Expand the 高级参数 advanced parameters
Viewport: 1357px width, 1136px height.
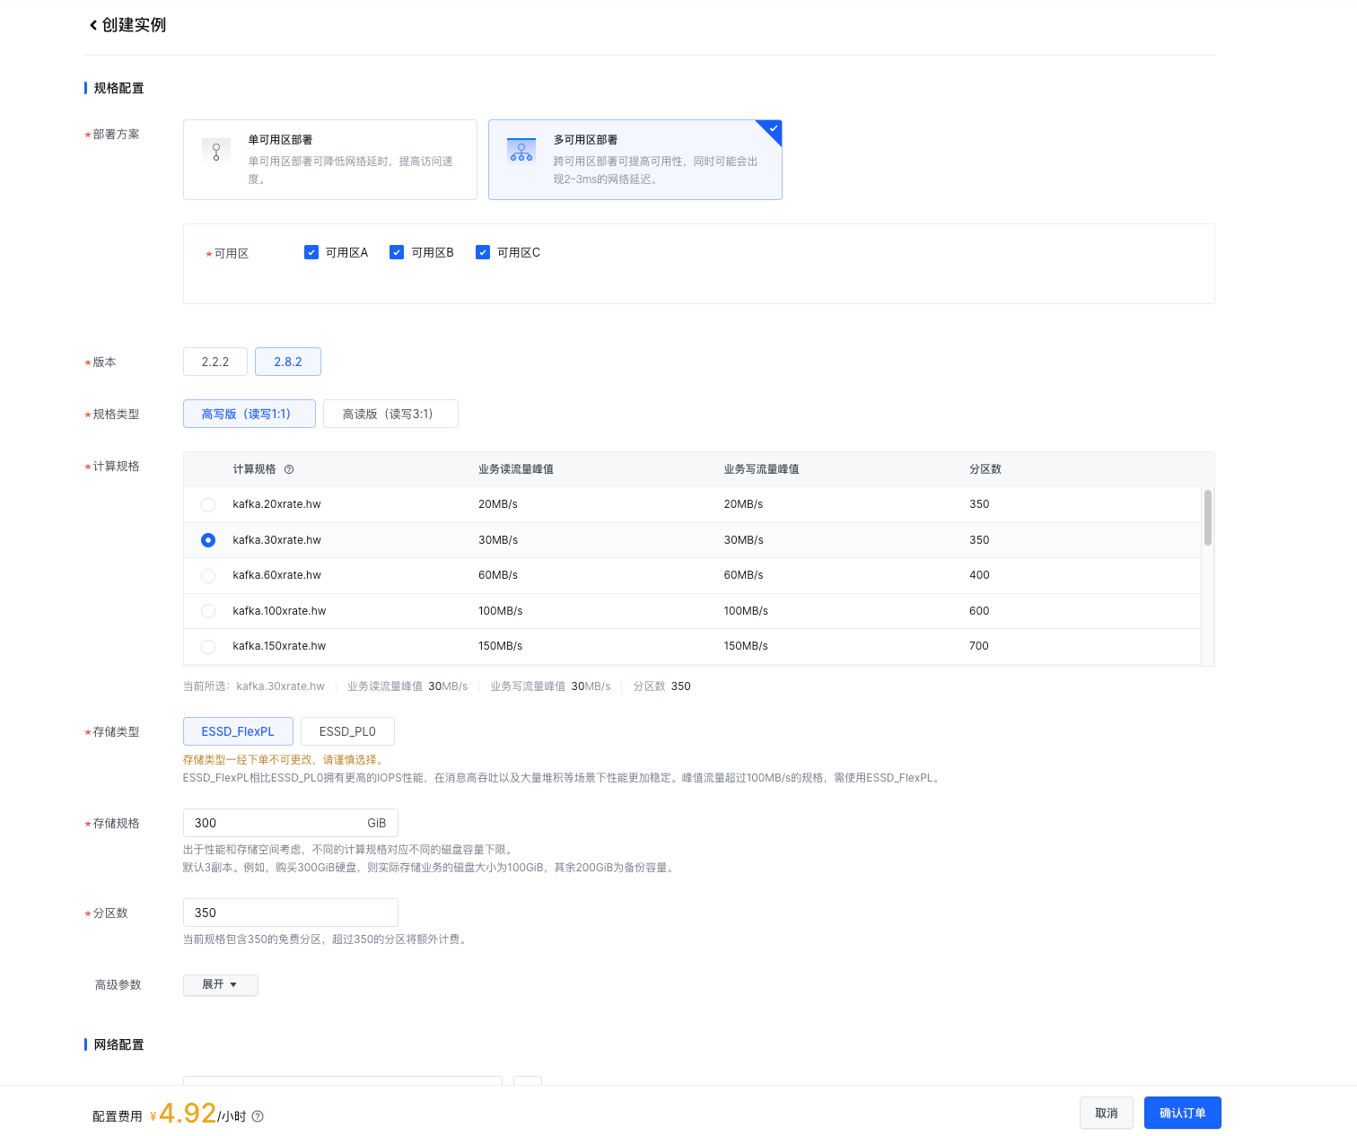click(220, 984)
